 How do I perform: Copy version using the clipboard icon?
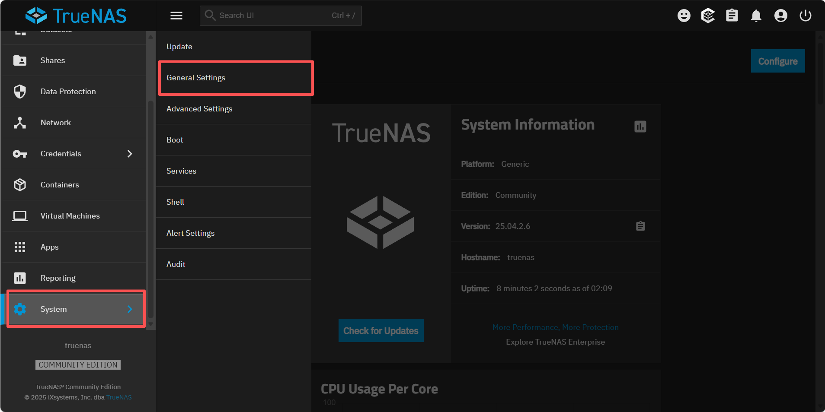point(640,226)
